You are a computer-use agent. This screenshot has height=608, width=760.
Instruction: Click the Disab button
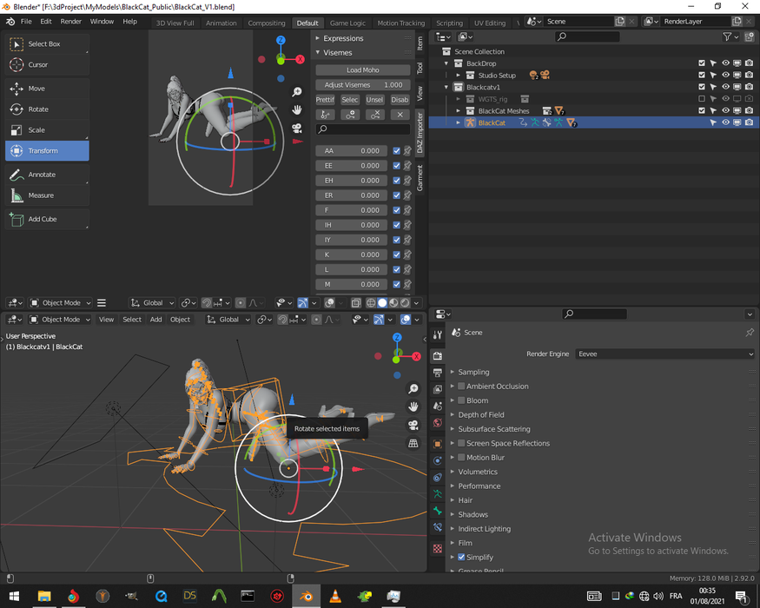point(400,100)
